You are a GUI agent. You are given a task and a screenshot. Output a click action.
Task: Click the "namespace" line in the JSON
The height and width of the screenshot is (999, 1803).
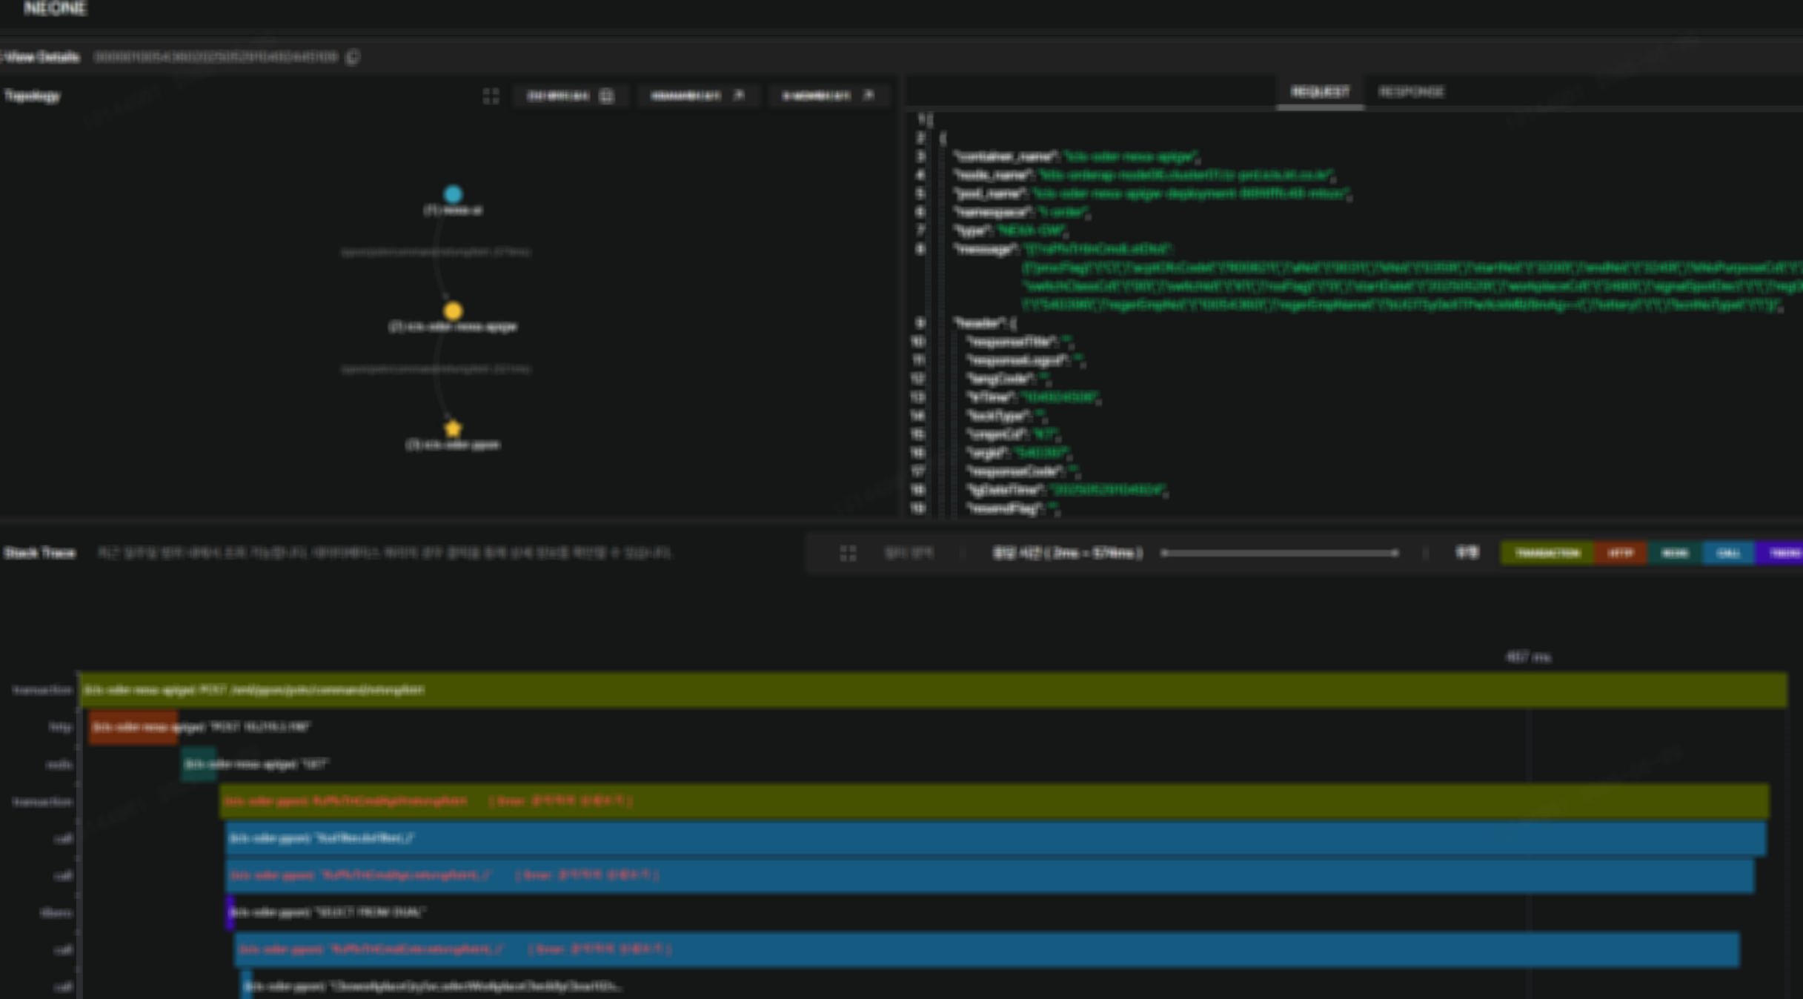[x=1021, y=212]
